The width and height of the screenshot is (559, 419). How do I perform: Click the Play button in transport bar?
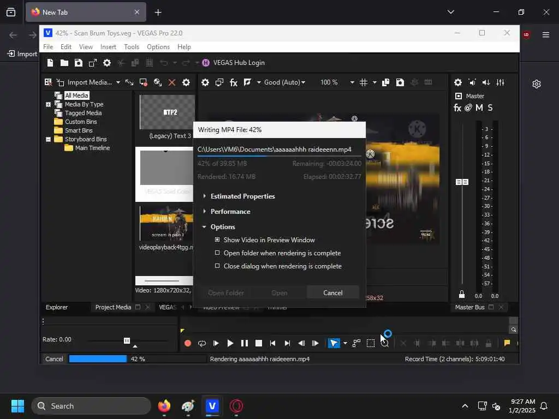(230, 343)
